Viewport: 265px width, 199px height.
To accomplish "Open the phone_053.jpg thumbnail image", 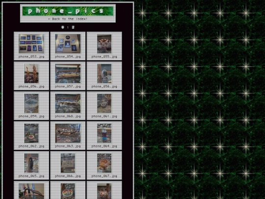I will coord(31,44).
